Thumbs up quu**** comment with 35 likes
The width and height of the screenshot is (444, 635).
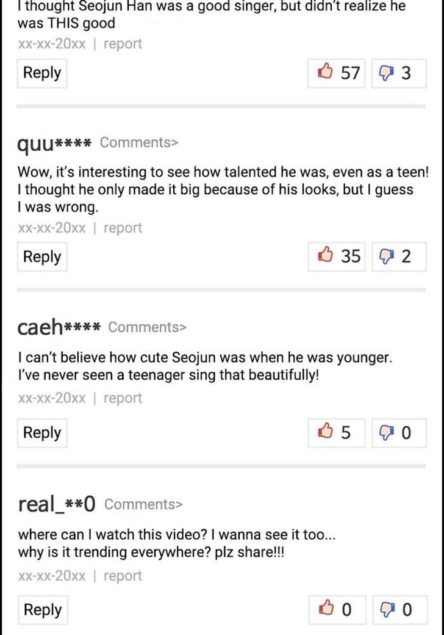(336, 256)
